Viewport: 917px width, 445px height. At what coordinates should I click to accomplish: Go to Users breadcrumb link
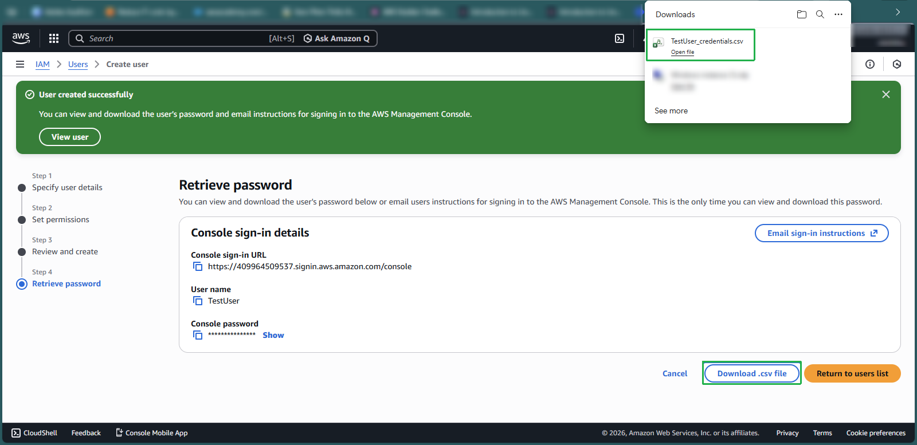click(78, 64)
